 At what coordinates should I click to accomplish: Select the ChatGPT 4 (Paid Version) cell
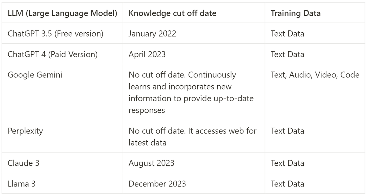[53, 54]
